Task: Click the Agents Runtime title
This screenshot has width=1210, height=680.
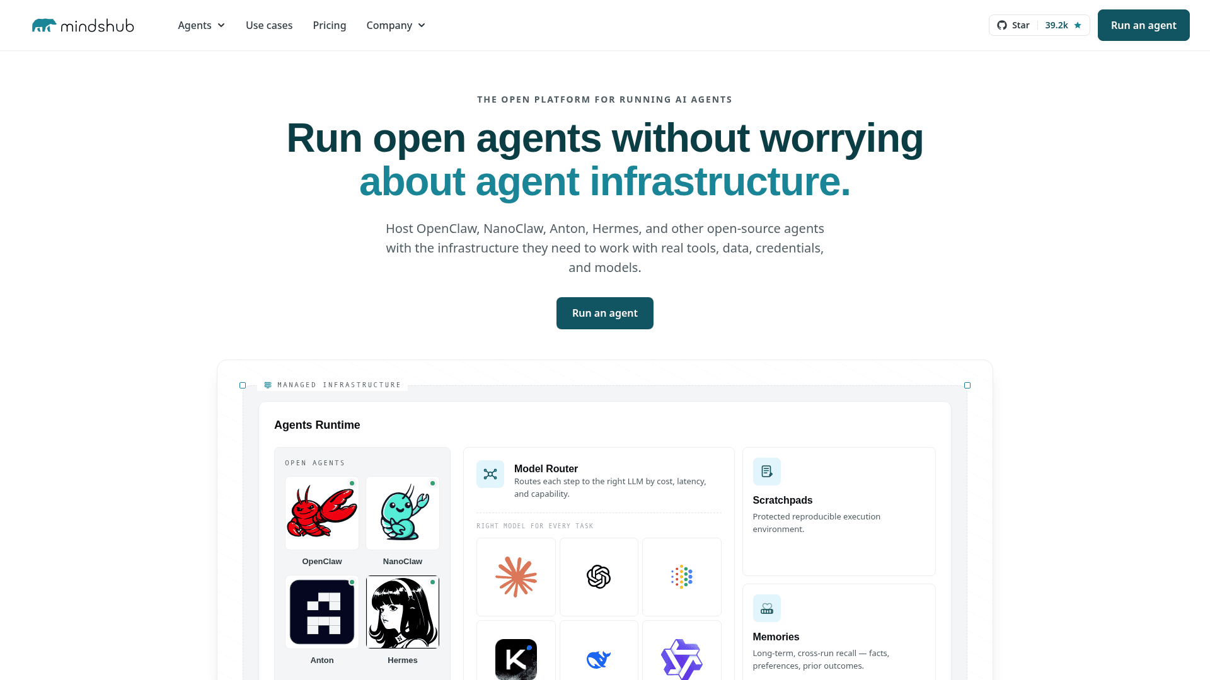Action: coord(317,425)
